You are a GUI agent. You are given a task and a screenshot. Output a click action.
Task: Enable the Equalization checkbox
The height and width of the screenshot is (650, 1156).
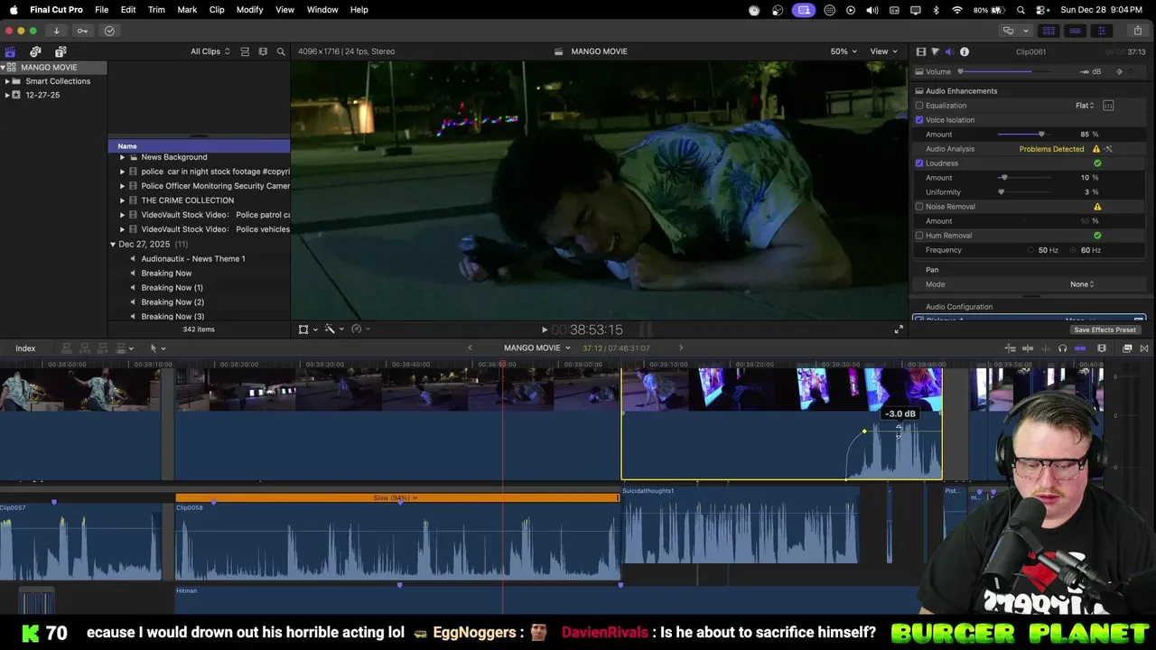coord(919,106)
